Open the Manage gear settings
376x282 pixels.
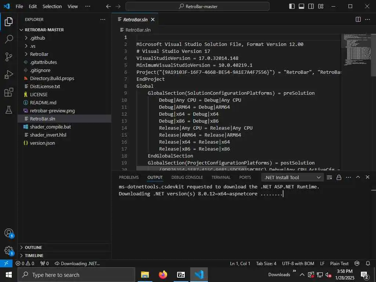coord(9,250)
